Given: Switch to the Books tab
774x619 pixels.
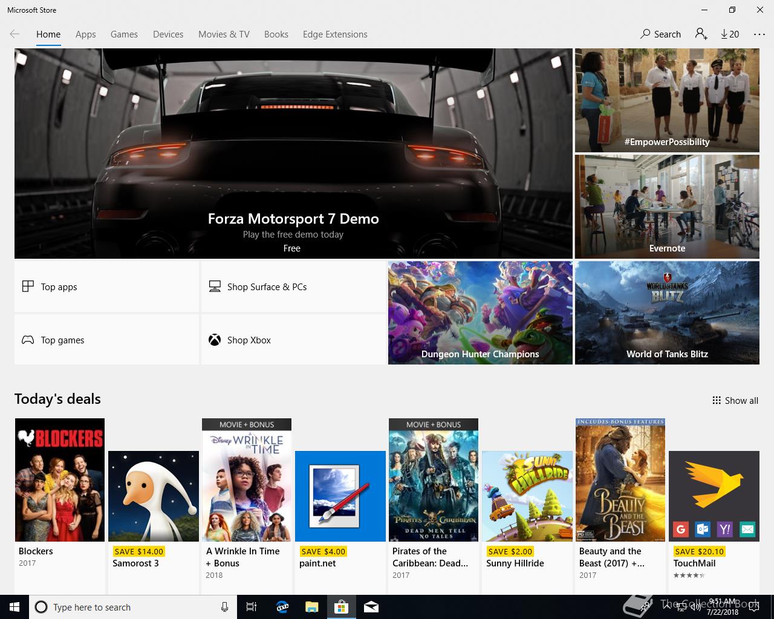Looking at the screenshot, I should click(x=276, y=34).
